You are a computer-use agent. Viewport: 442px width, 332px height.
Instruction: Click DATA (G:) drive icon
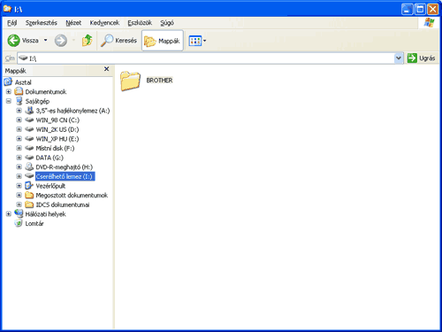[29, 158]
